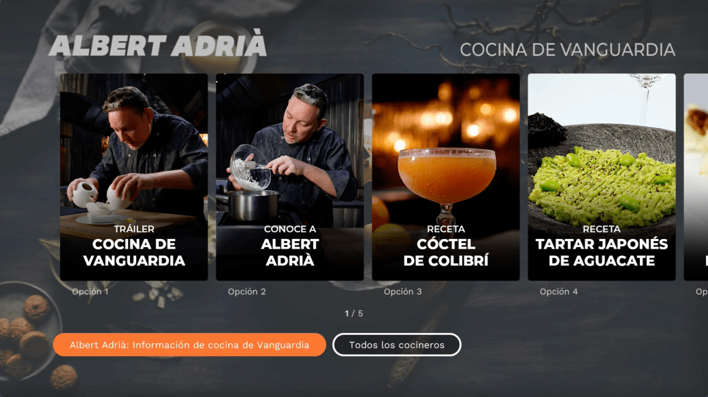The width and height of the screenshot is (708, 397).
Task: Click the COCINA DE VANGUARDIA heading
Action: click(x=567, y=50)
